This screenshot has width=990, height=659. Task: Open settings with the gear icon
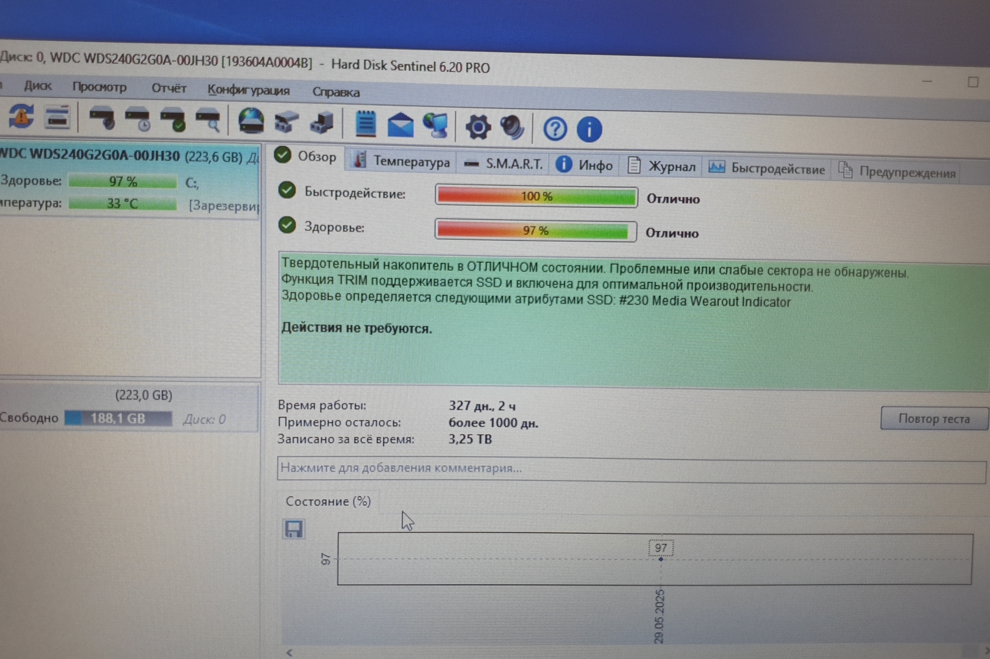click(478, 127)
